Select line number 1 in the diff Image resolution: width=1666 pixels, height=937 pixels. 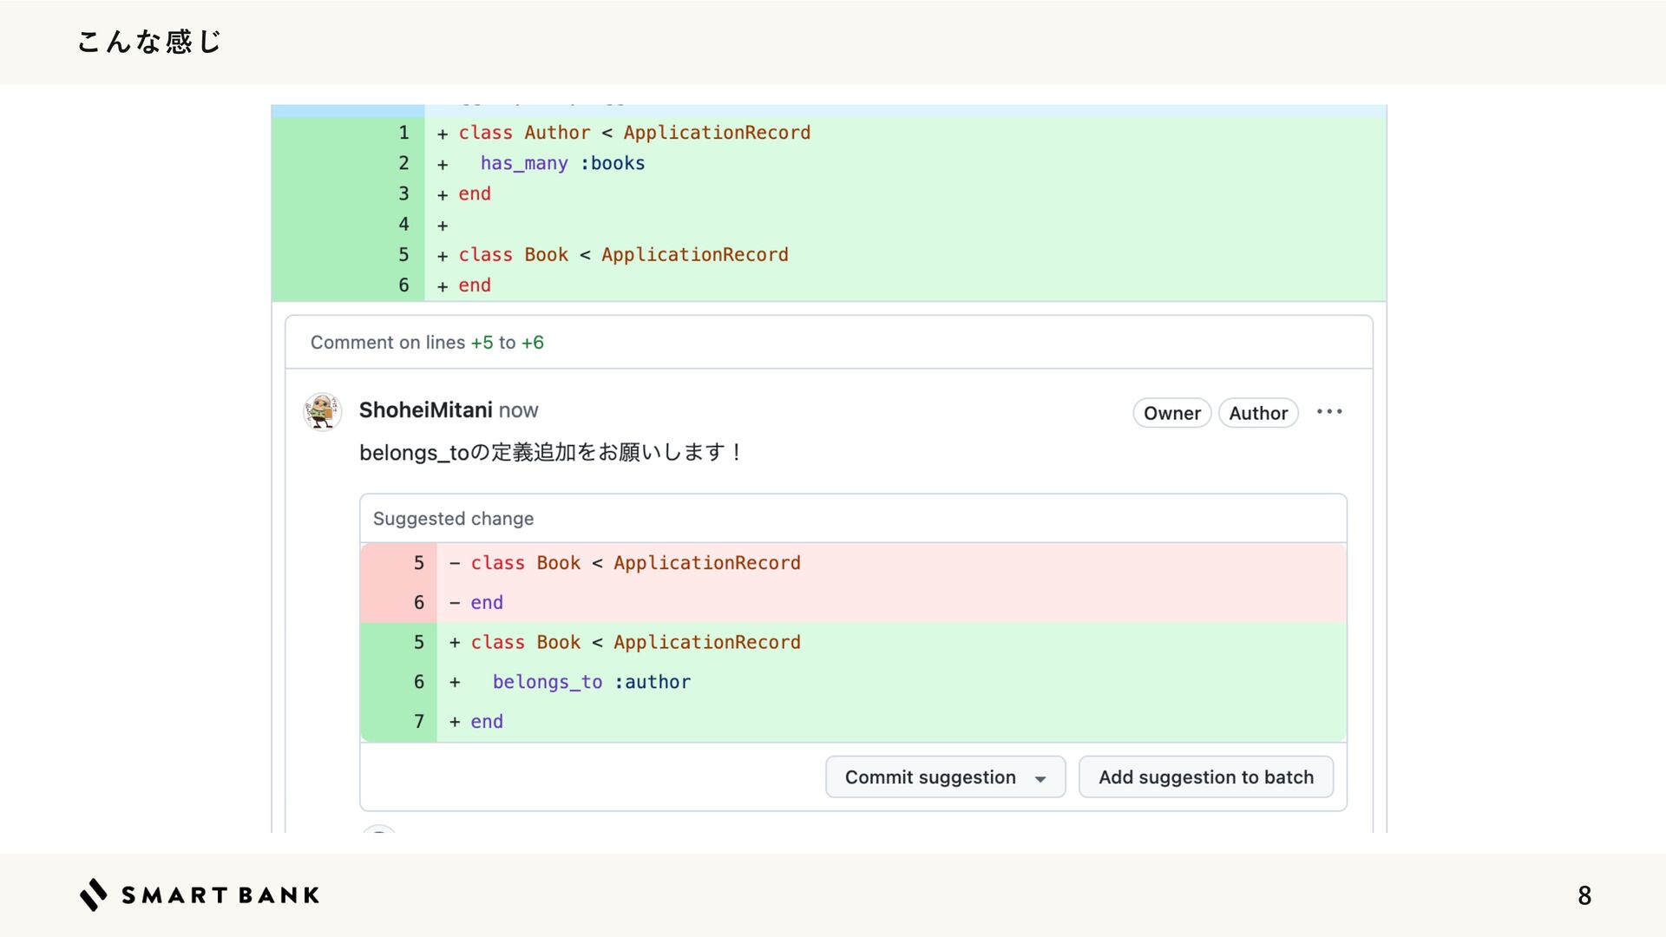point(403,133)
